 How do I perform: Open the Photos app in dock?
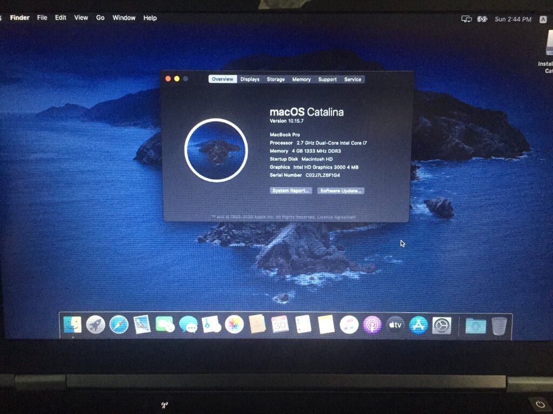(x=234, y=324)
